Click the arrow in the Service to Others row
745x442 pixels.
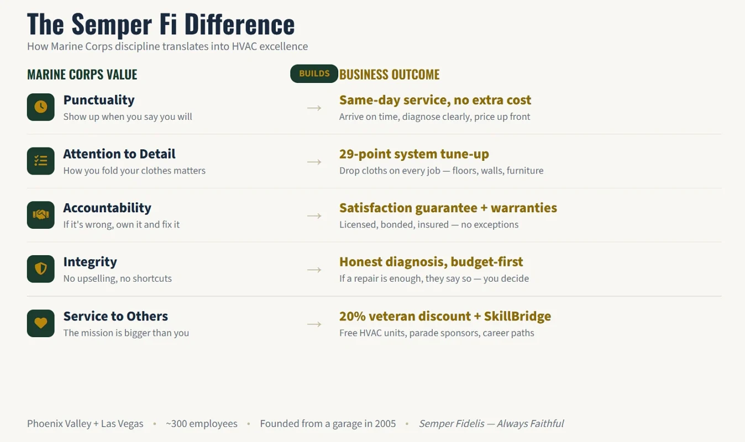point(314,324)
